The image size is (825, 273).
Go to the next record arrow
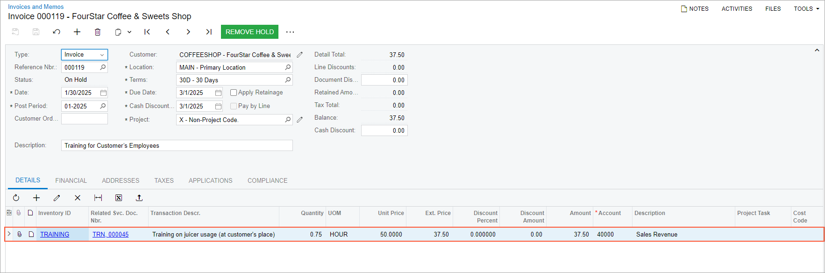(x=188, y=32)
